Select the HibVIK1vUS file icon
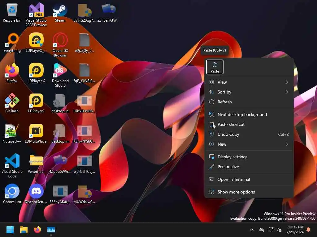The image size is (317, 237). click(84, 103)
